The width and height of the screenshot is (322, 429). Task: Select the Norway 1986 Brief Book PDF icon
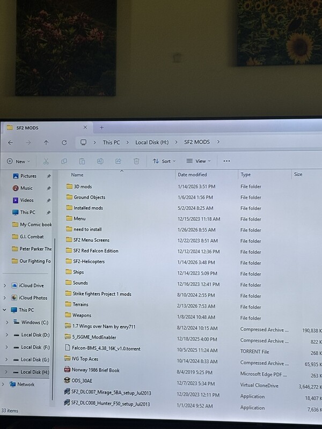[67, 370]
